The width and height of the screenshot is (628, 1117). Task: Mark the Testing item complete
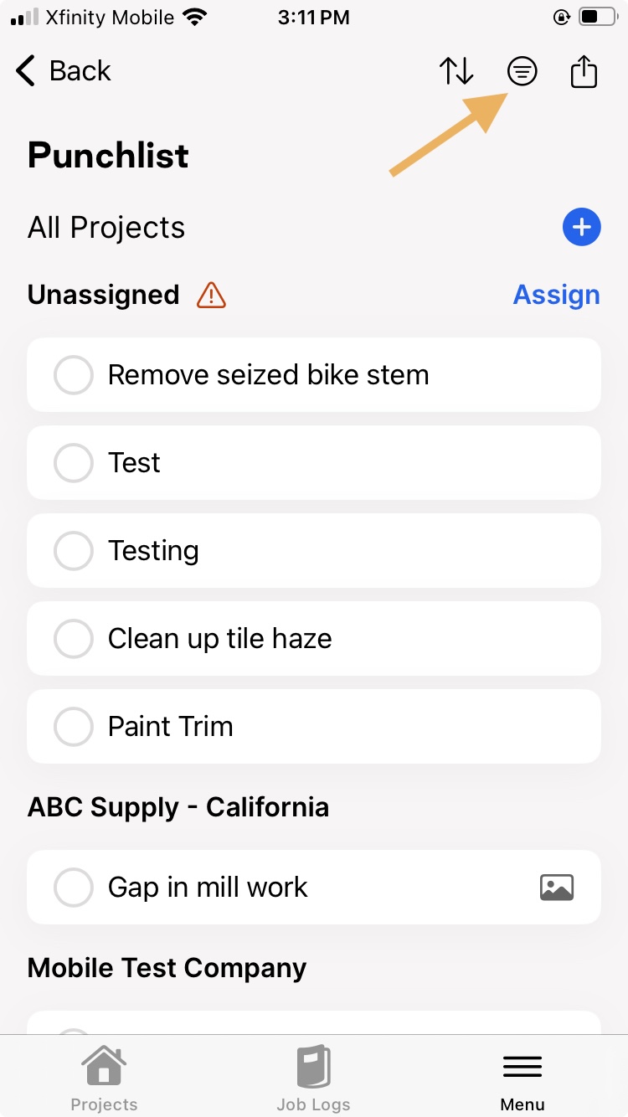(x=73, y=551)
